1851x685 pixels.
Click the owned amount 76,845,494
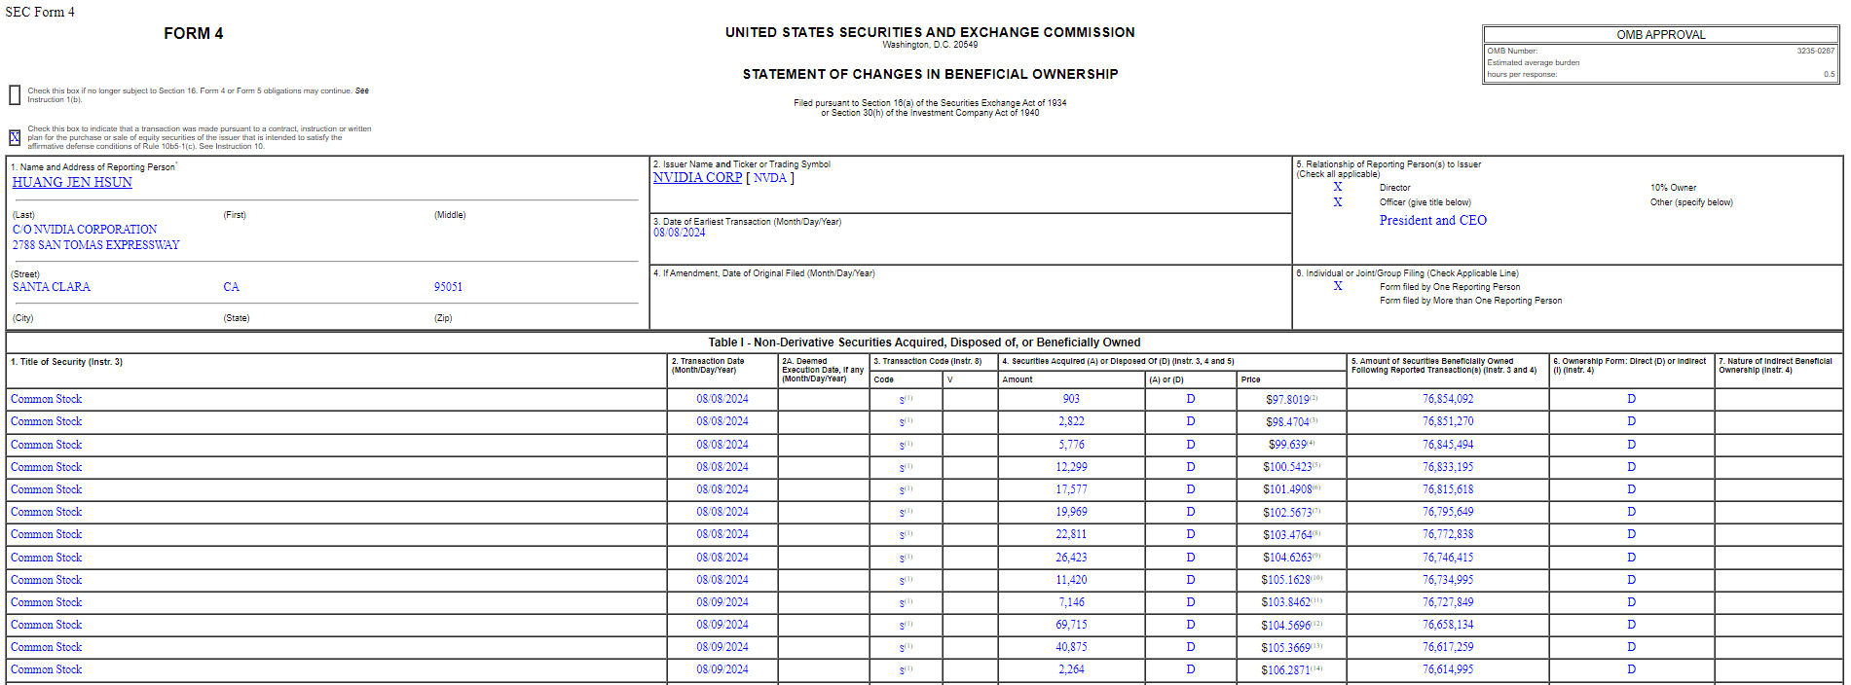tap(1448, 445)
